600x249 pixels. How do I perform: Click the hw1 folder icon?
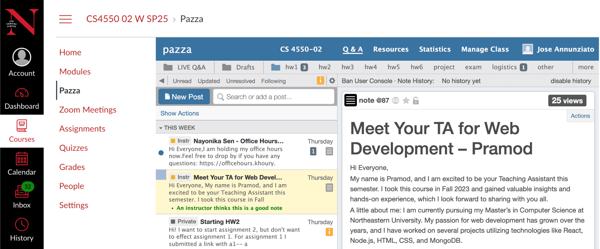tap(276, 67)
